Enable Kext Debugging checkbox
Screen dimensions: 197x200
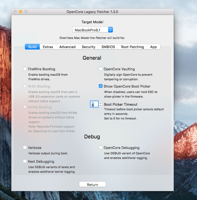tap(25, 161)
